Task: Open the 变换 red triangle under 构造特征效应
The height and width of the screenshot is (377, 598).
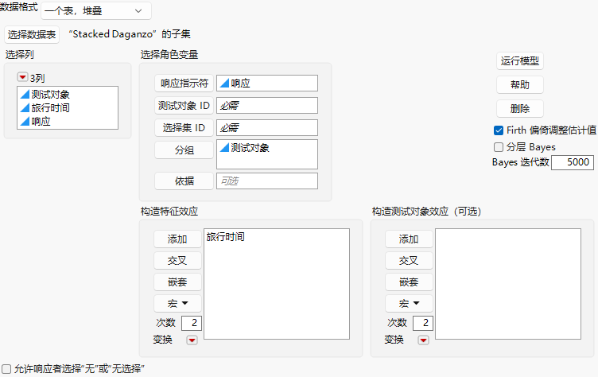Action: click(x=192, y=340)
